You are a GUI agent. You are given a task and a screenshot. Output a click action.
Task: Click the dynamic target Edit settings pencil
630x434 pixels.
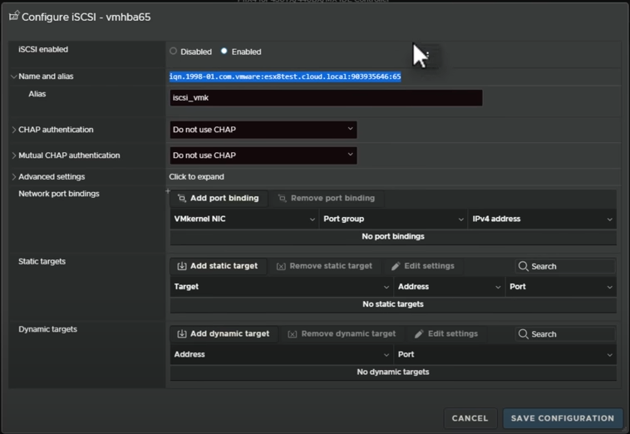(x=419, y=334)
